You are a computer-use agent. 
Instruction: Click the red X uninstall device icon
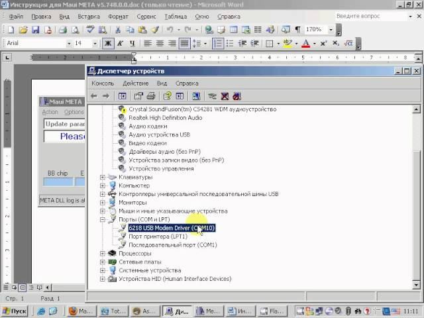[x=225, y=96]
